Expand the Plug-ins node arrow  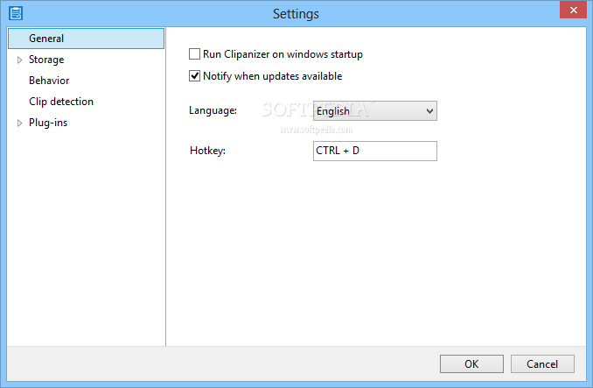[x=19, y=123]
